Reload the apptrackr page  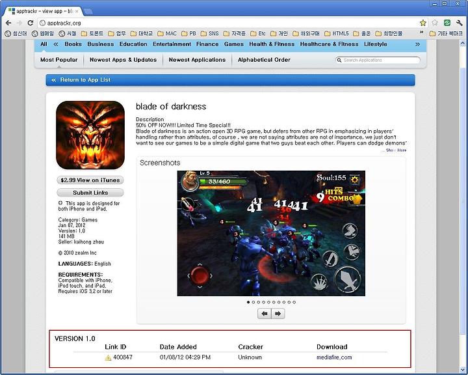[30, 23]
